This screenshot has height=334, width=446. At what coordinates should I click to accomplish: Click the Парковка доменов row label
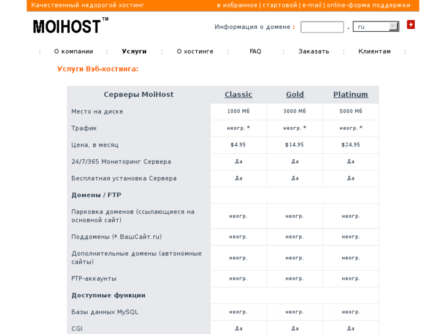click(x=133, y=216)
